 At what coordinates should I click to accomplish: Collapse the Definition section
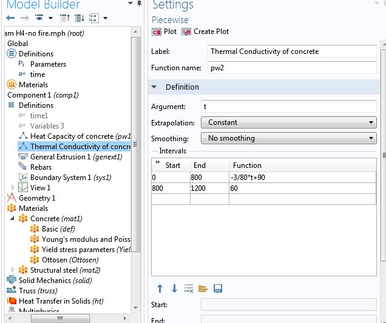click(x=155, y=87)
